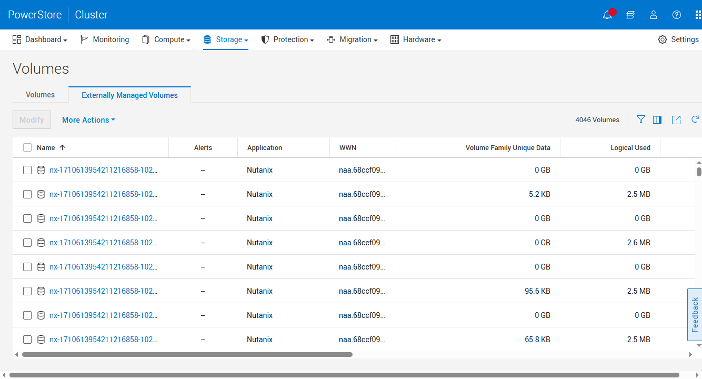Sort by Volume Family Unique Data header

pos(508,148)
